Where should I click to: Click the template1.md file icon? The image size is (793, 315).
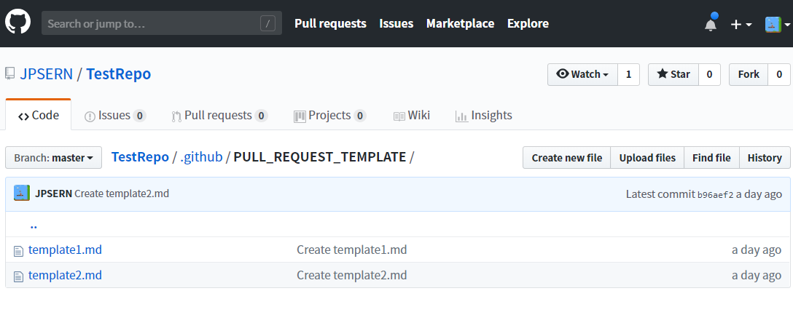pos(19,251)
